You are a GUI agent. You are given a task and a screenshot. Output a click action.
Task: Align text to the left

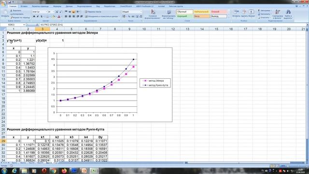point(66,16)
